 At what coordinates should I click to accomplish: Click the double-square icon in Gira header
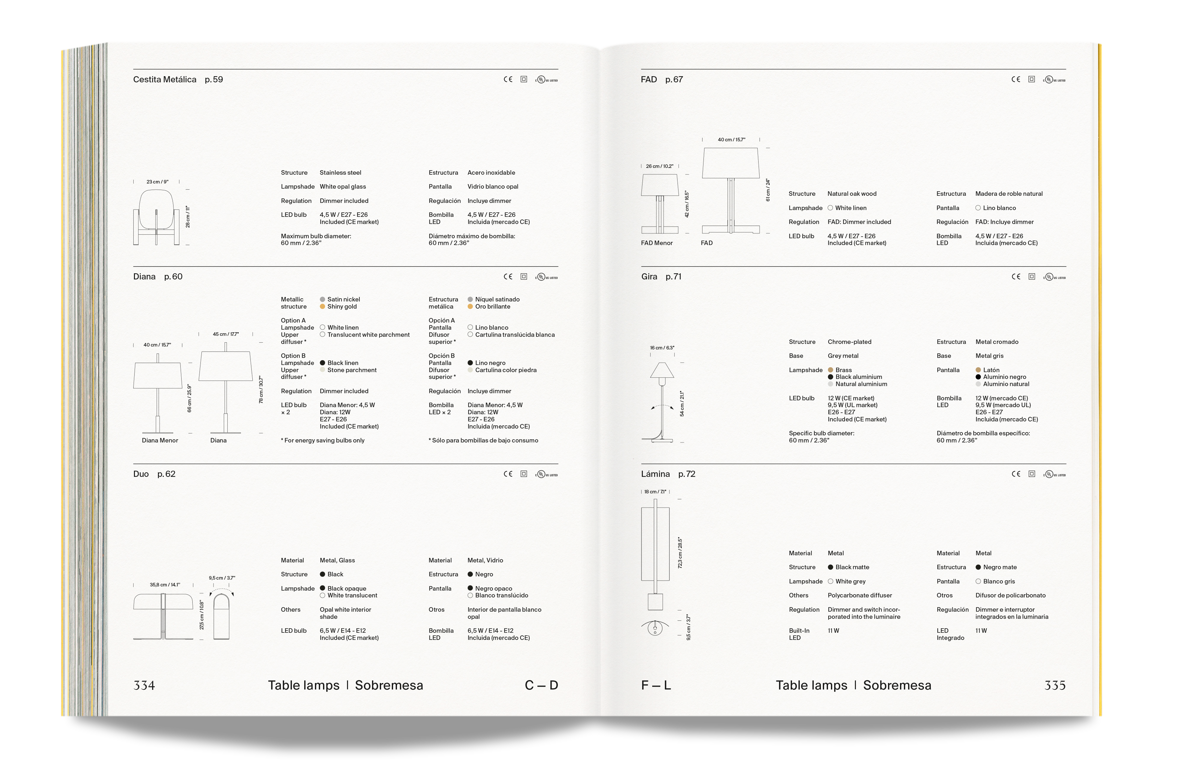coord(1032,277)
